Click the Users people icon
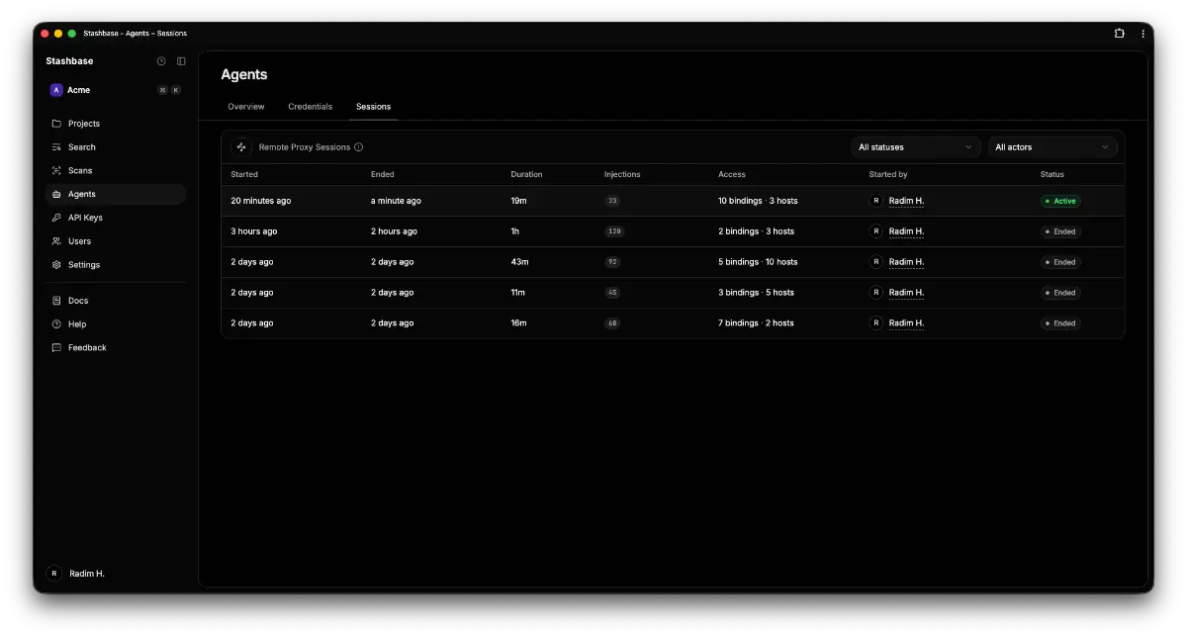 tap(56, 241)
